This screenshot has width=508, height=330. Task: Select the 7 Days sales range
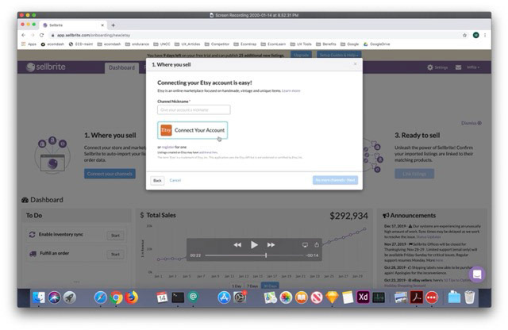252,286
